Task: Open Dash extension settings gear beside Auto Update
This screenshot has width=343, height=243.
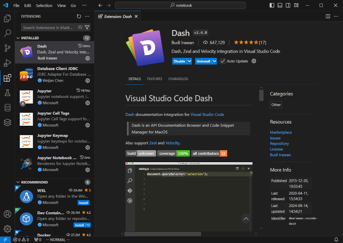Action: tap(254, 61)
